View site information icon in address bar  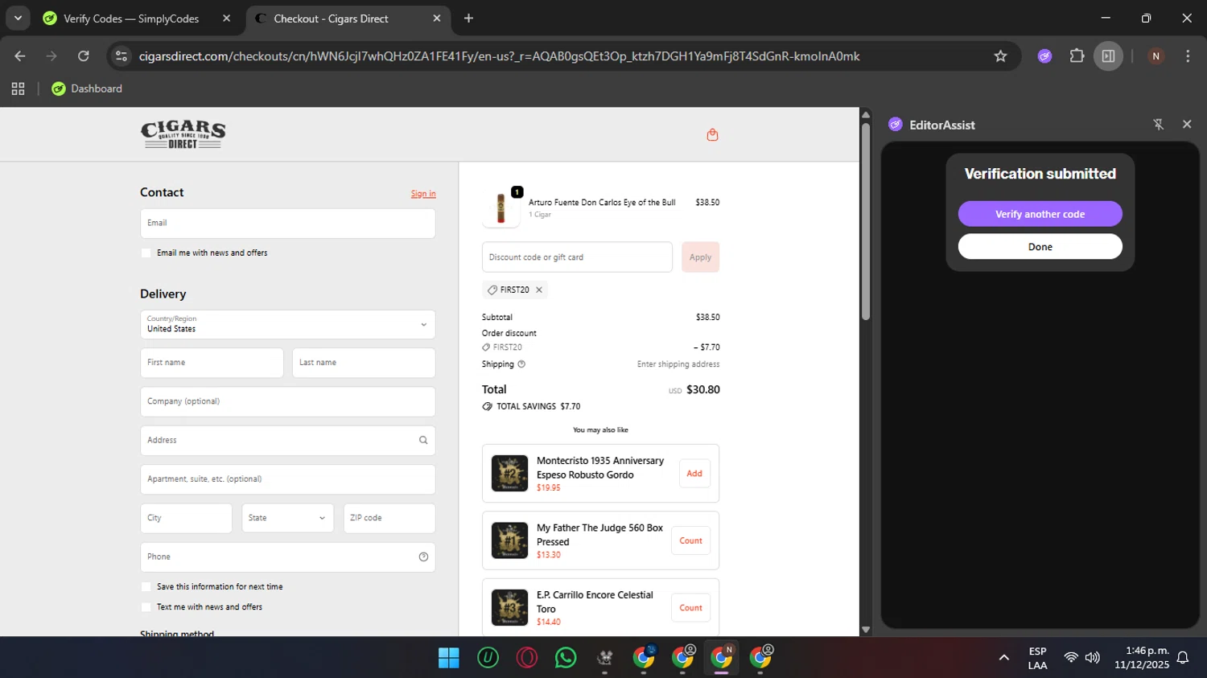(122, 56)
